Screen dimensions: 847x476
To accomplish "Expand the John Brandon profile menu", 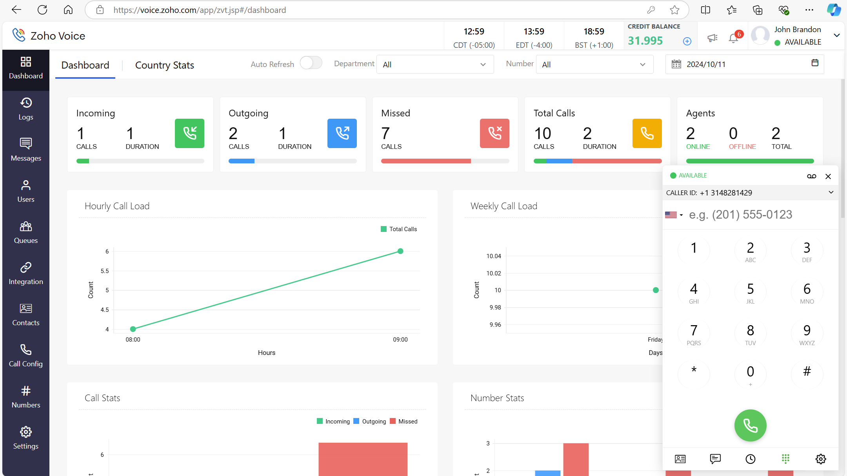I will click(x=837, y=35).
